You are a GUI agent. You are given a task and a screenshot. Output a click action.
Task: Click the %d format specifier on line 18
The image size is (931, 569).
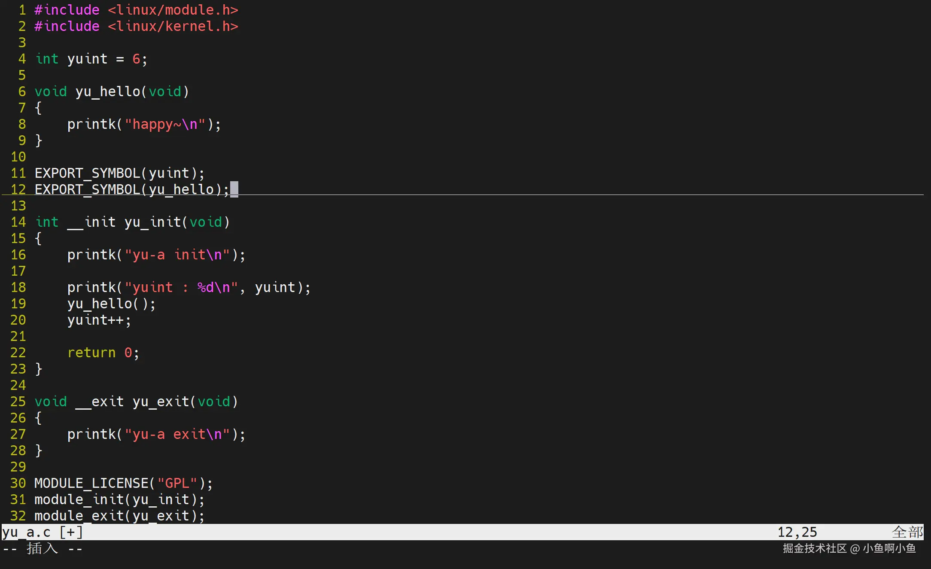pos(205,287)
